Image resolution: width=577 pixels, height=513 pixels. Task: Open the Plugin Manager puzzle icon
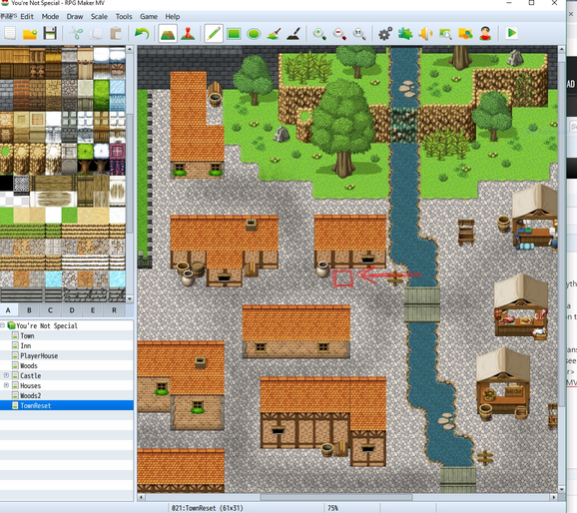tap(405, 34)
